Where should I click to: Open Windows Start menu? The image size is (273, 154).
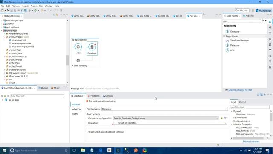click(x=4, y=151)
